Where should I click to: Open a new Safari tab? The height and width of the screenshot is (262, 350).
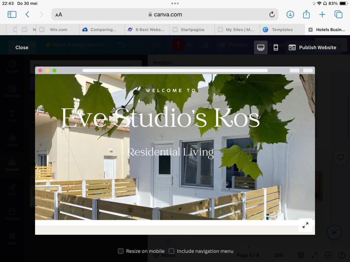322,15
